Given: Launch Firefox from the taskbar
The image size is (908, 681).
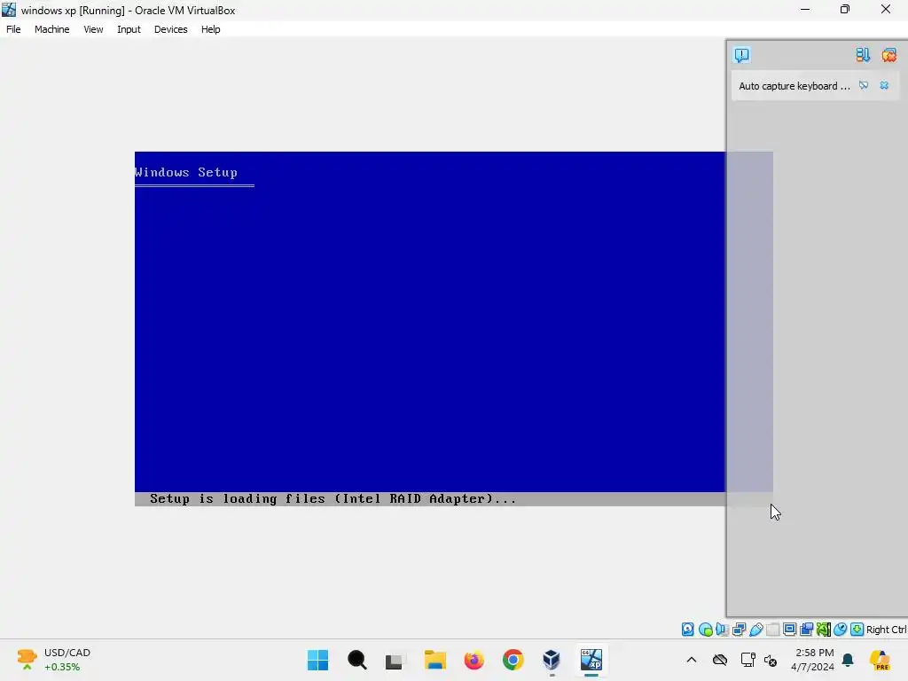Looking at the screenshot, I should [474, 660].
